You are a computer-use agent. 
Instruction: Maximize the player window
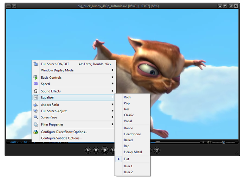[x=225, y=6]
